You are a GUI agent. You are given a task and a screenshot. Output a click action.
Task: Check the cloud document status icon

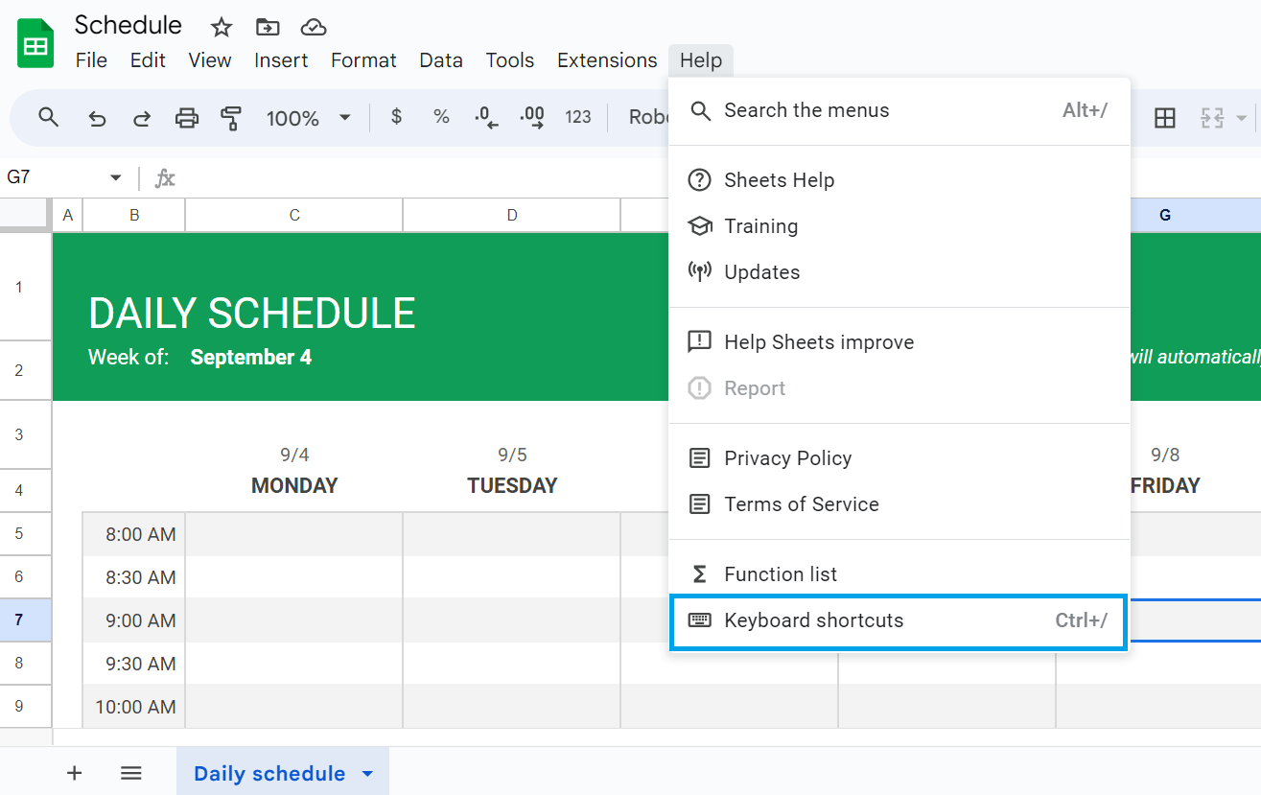point(314,27)
